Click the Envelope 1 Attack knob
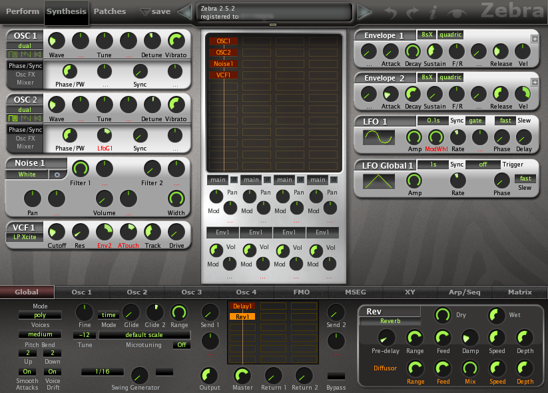The width and height of the screenshot is (548, 393). (390, 51)
